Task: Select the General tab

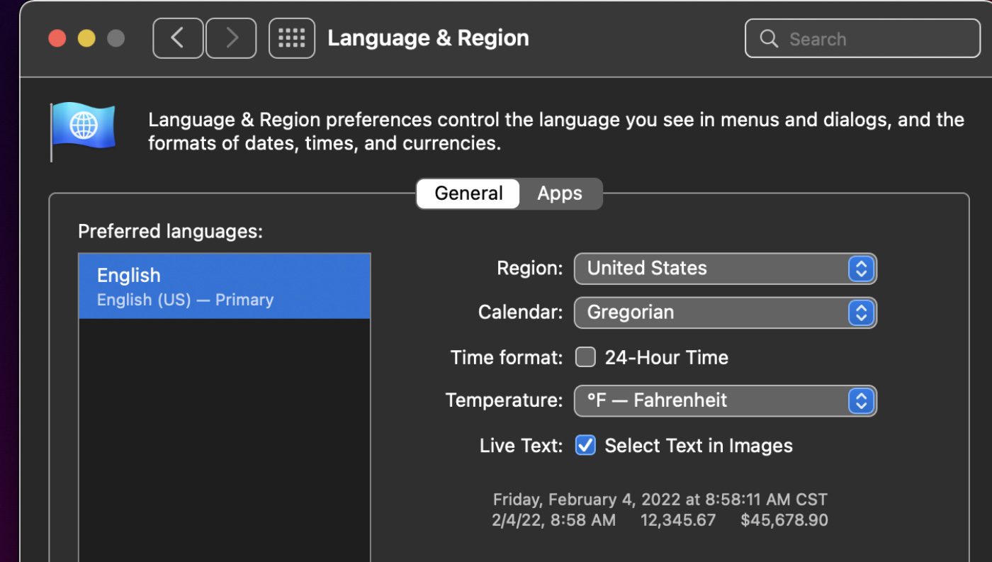Action: click(x=468, y=193)
